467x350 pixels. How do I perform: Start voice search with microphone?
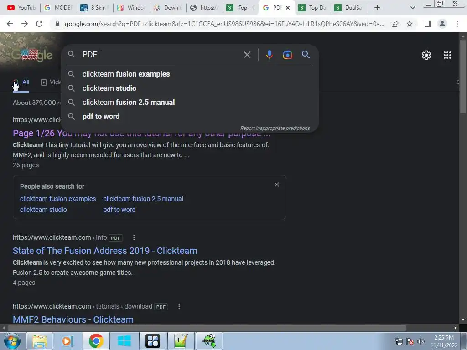pyautogui.click(x=269, y=55)
